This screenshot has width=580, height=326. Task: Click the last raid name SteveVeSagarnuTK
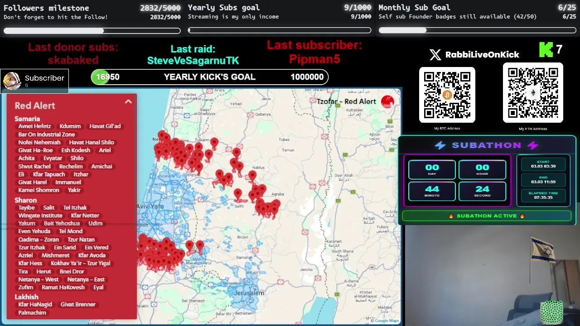pos(193,60)
